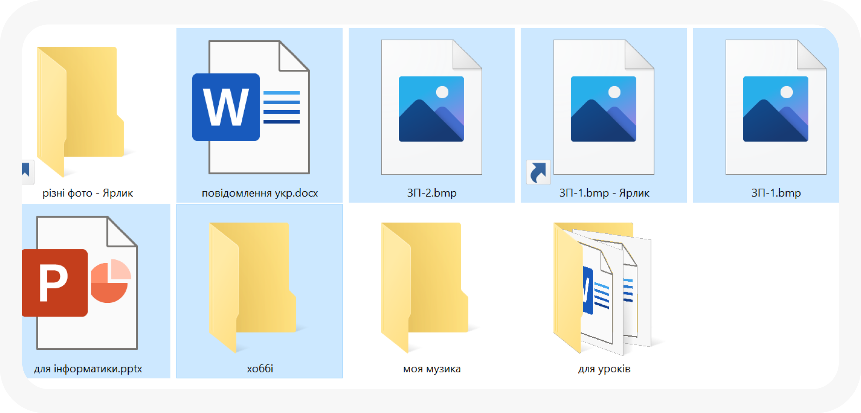Click the 'ЗП-1.bmp - Ярлик' shortcut file icon
Screen dimensions: 861x413
coord(603,108)
